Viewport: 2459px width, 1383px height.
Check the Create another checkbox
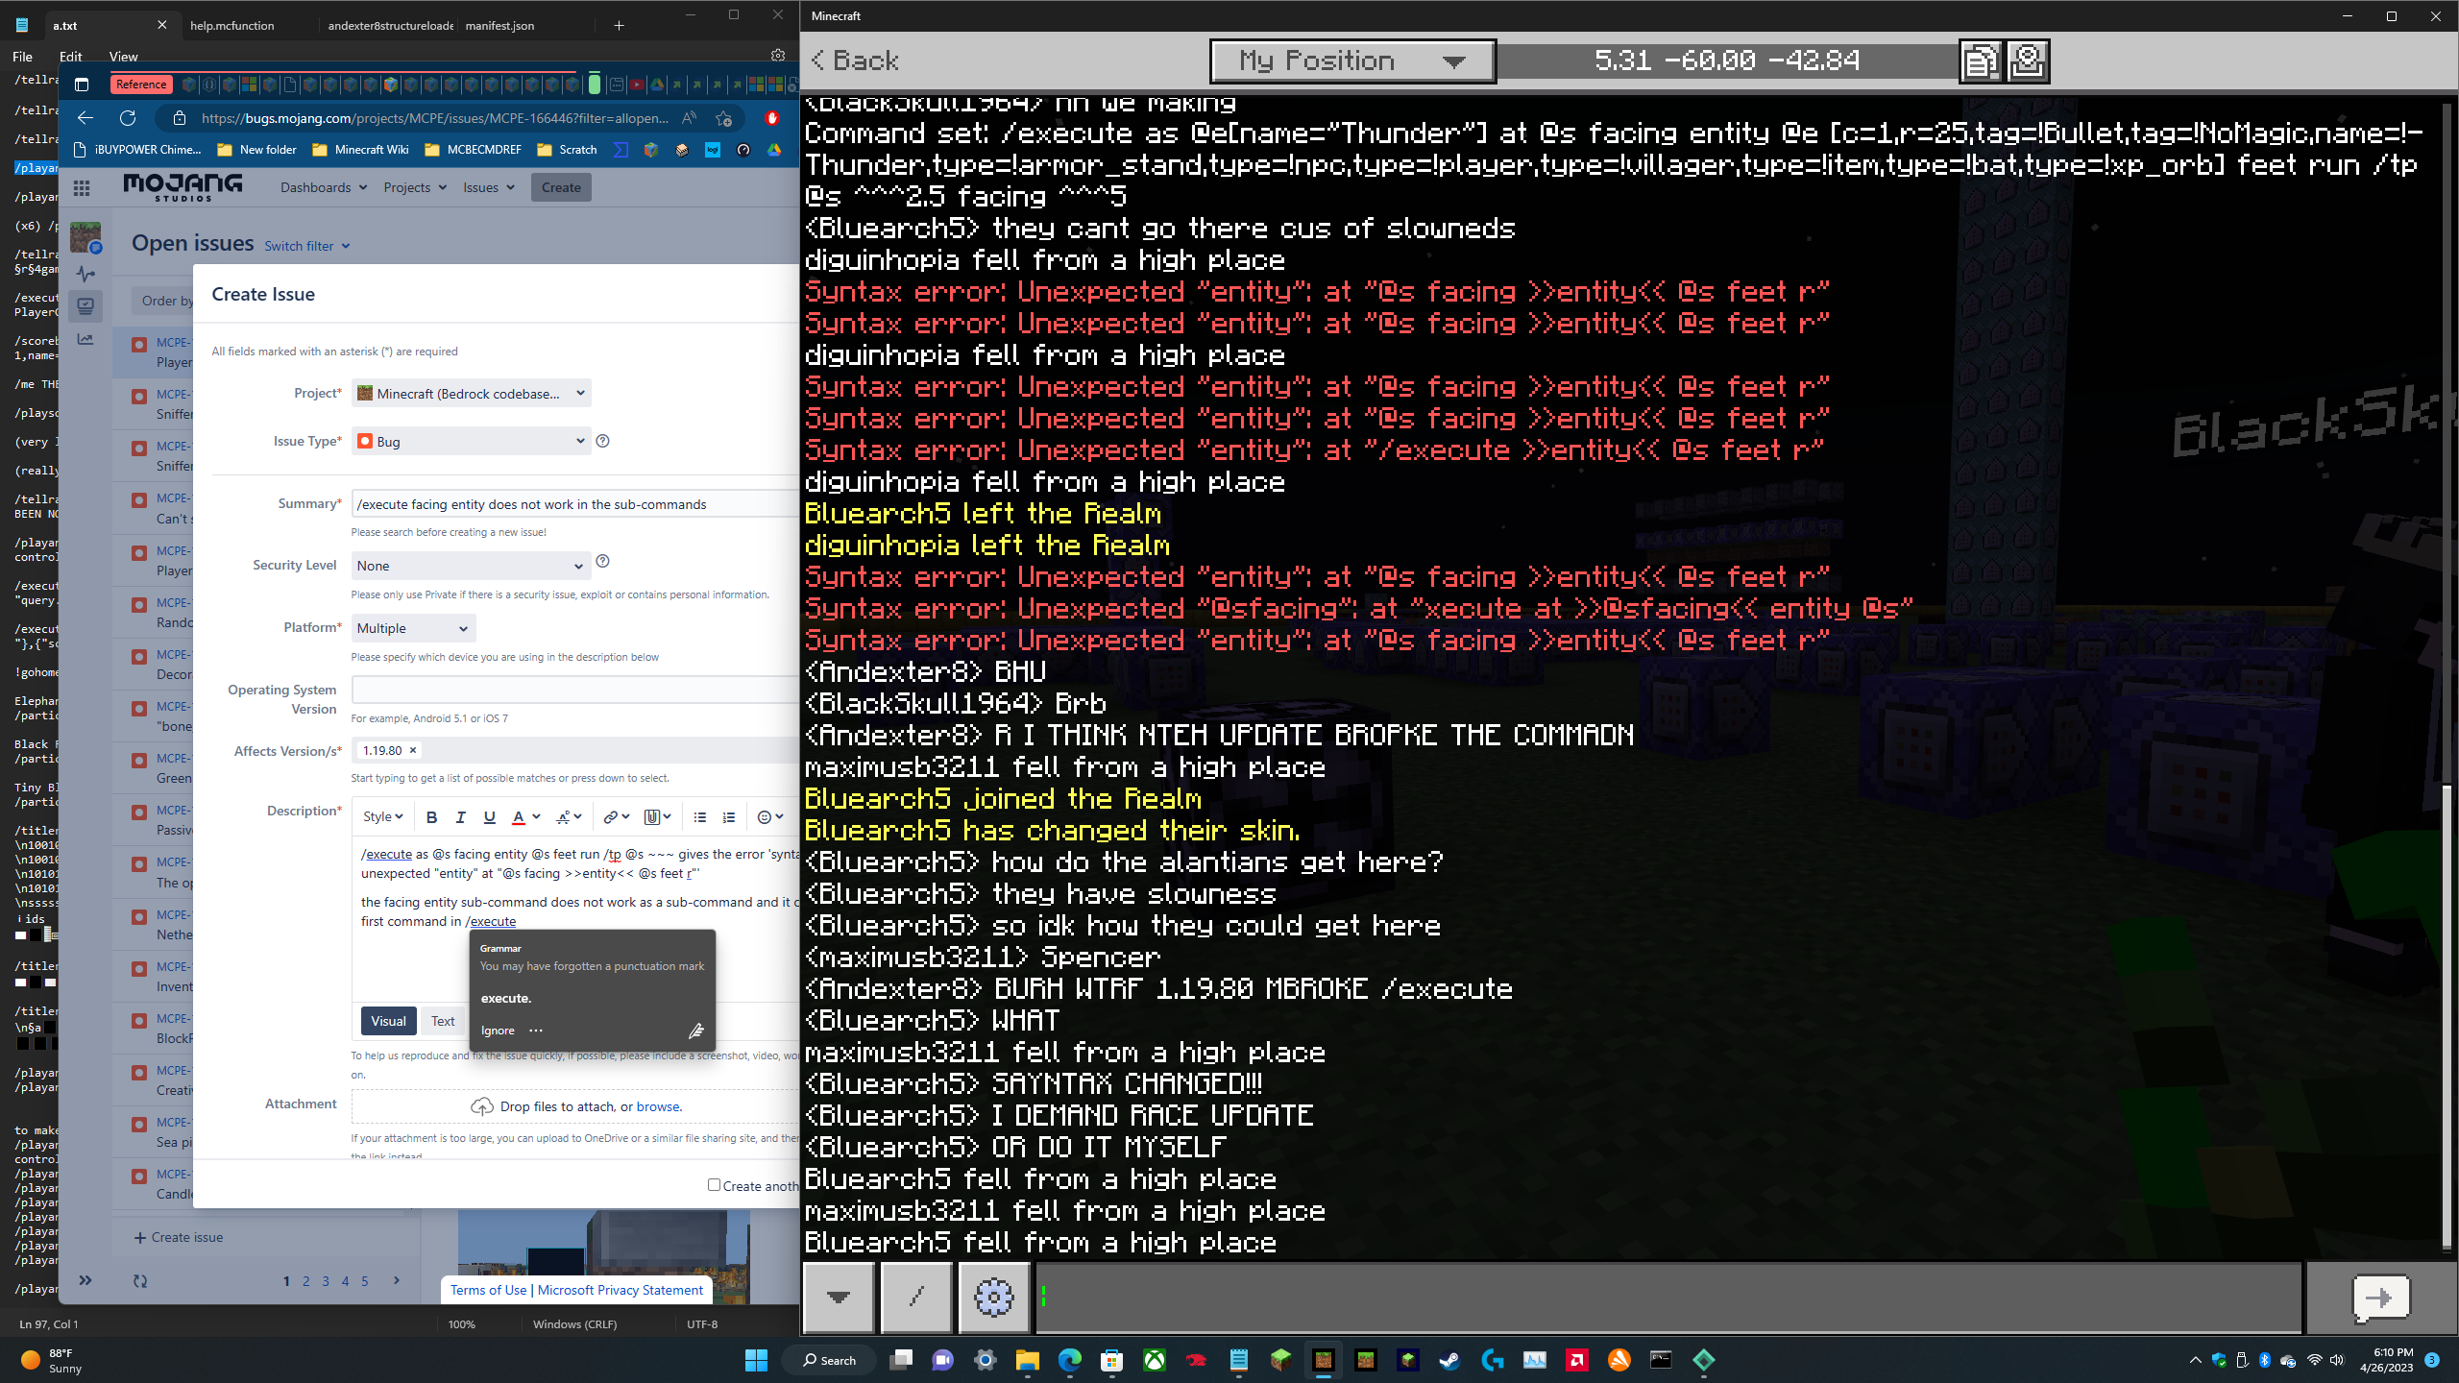coord(714,1185)
